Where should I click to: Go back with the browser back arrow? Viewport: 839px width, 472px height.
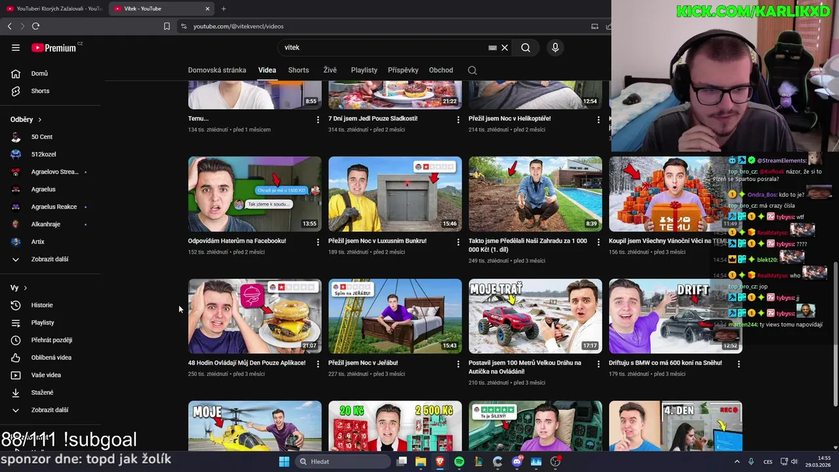[9, 26]
